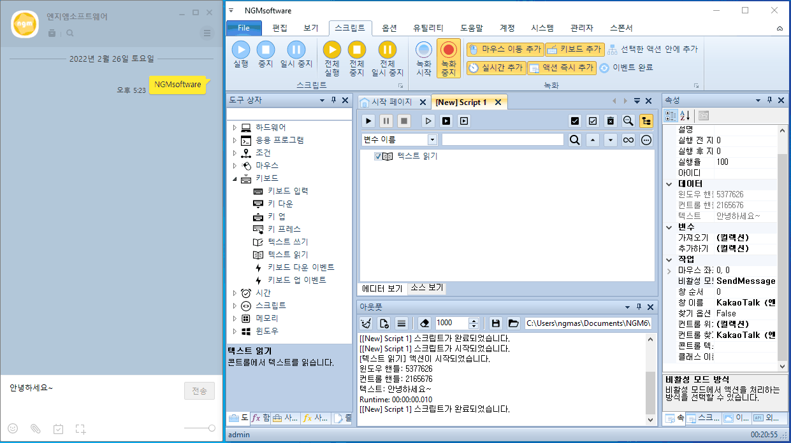Click categorized view icon in 속성 panel

(671, 116)
